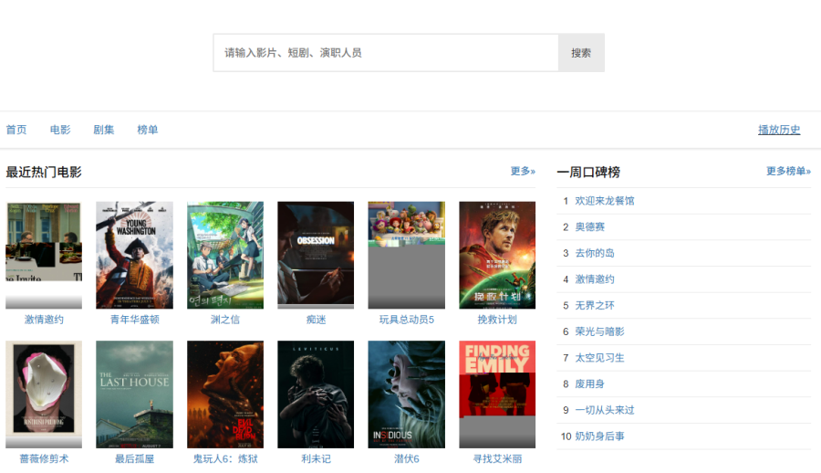Click 更多» next to 最近热门电影
The width and height of the screenshot is (821, 473).
coord(523,171)
